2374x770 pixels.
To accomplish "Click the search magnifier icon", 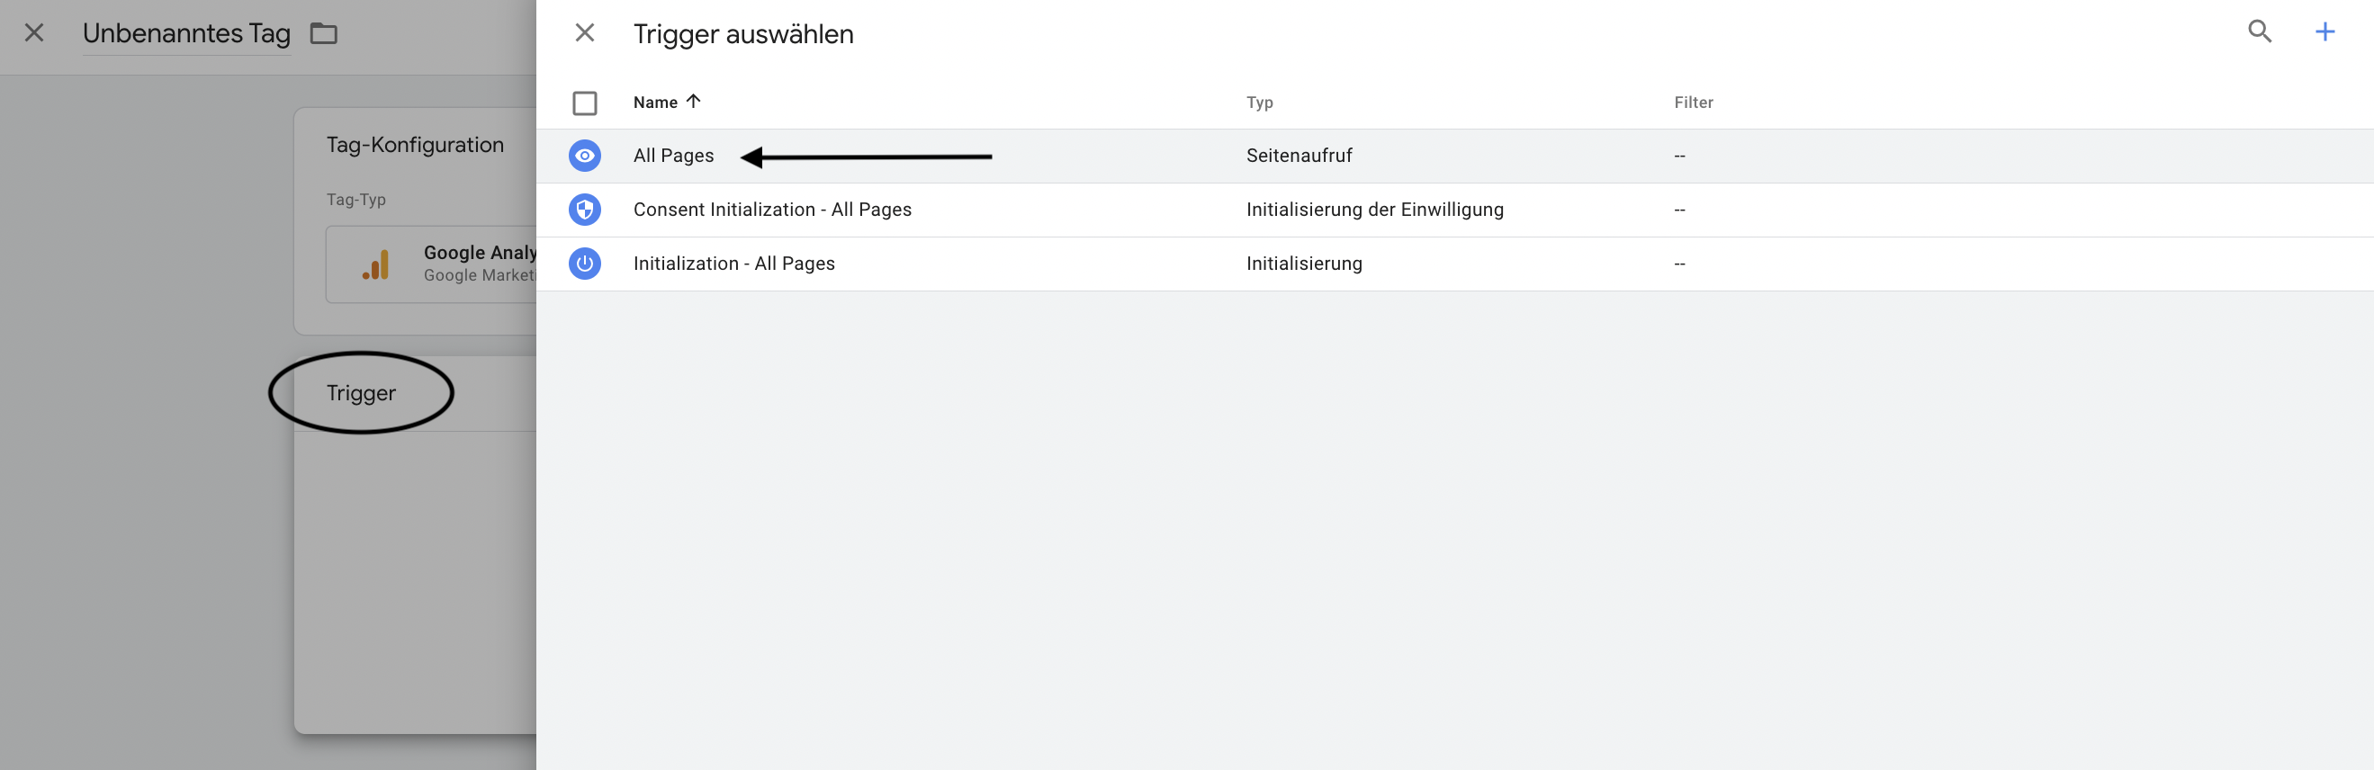I will [2259, 32].
